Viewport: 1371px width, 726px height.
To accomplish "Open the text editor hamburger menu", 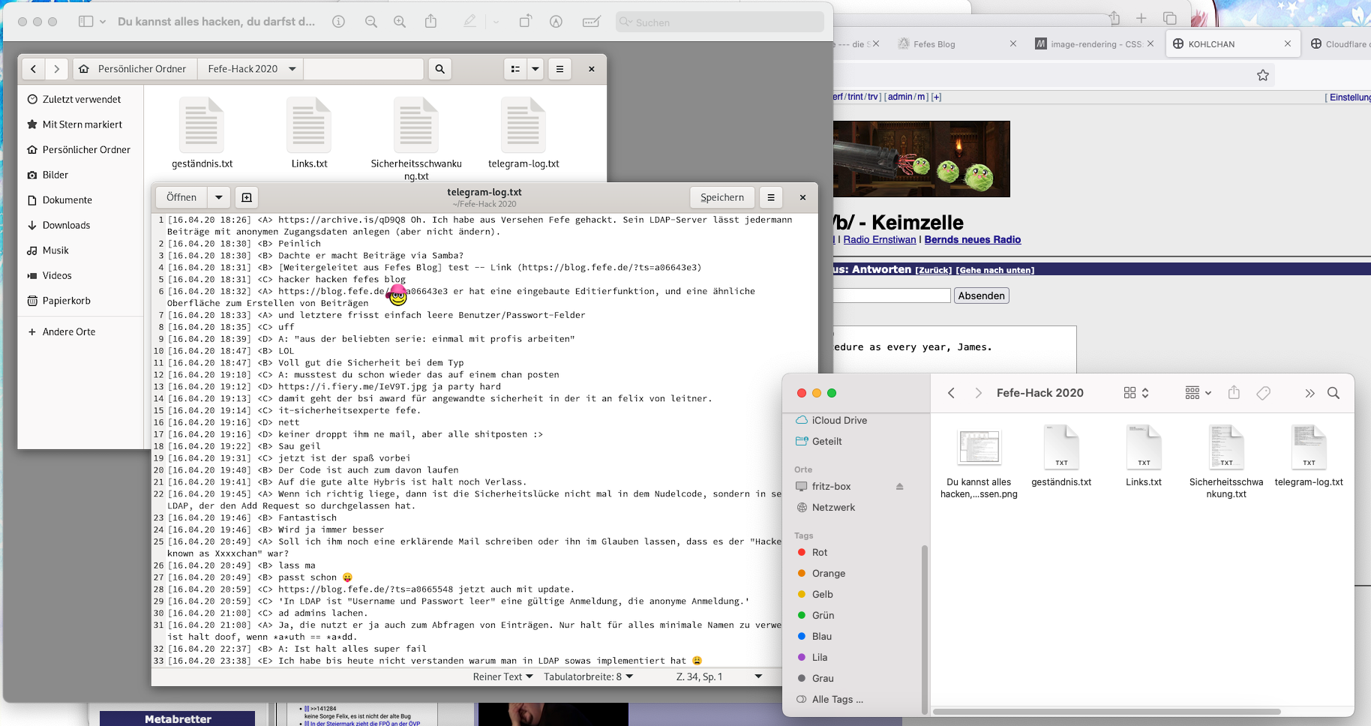I will click(x=771, y=197).
